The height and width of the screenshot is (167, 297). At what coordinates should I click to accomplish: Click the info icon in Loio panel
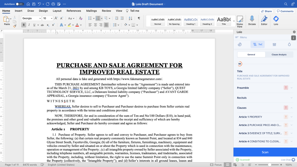(x=294, y=37)
